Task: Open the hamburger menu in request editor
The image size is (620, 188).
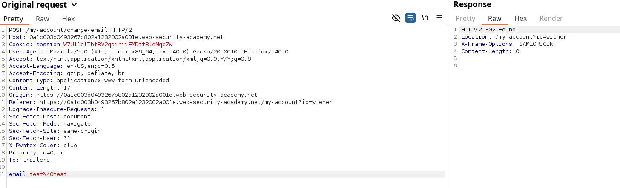Action: click(439, 18)
